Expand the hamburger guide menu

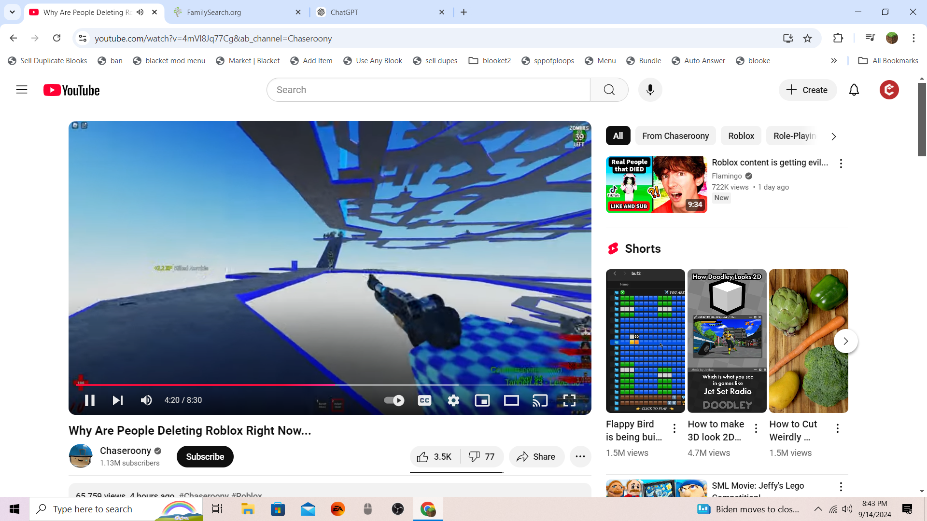[x=22, y=90]
